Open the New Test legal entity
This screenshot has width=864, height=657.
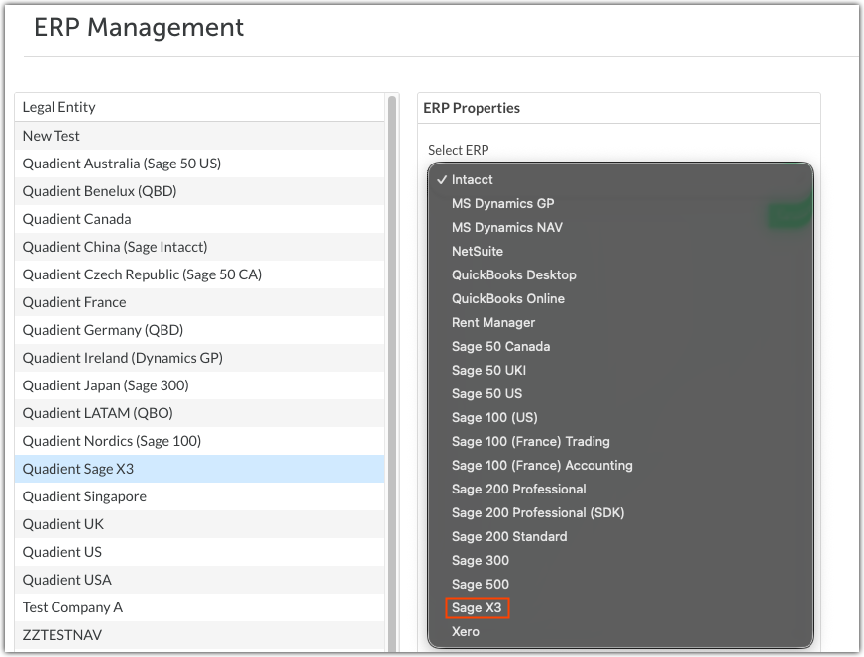click(199, 136)
